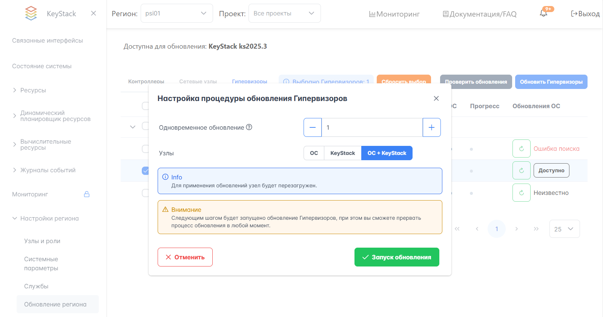The image size is (603, 317).
Task: Expand the Ресурсы sidebar section
Action: (x=33, y=90)
